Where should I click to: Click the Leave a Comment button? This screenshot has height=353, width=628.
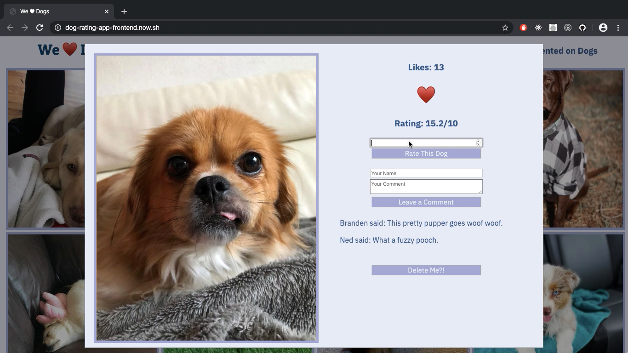[x=426, y=202]
